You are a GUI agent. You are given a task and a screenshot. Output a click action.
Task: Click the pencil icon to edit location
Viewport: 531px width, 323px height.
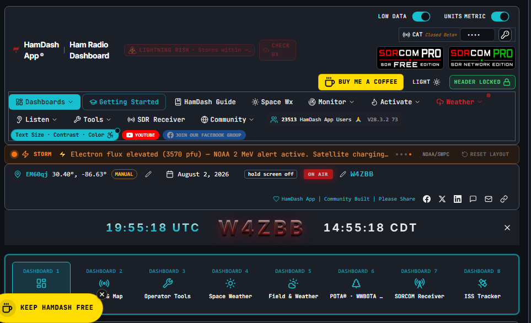click(x=148, y=174)
